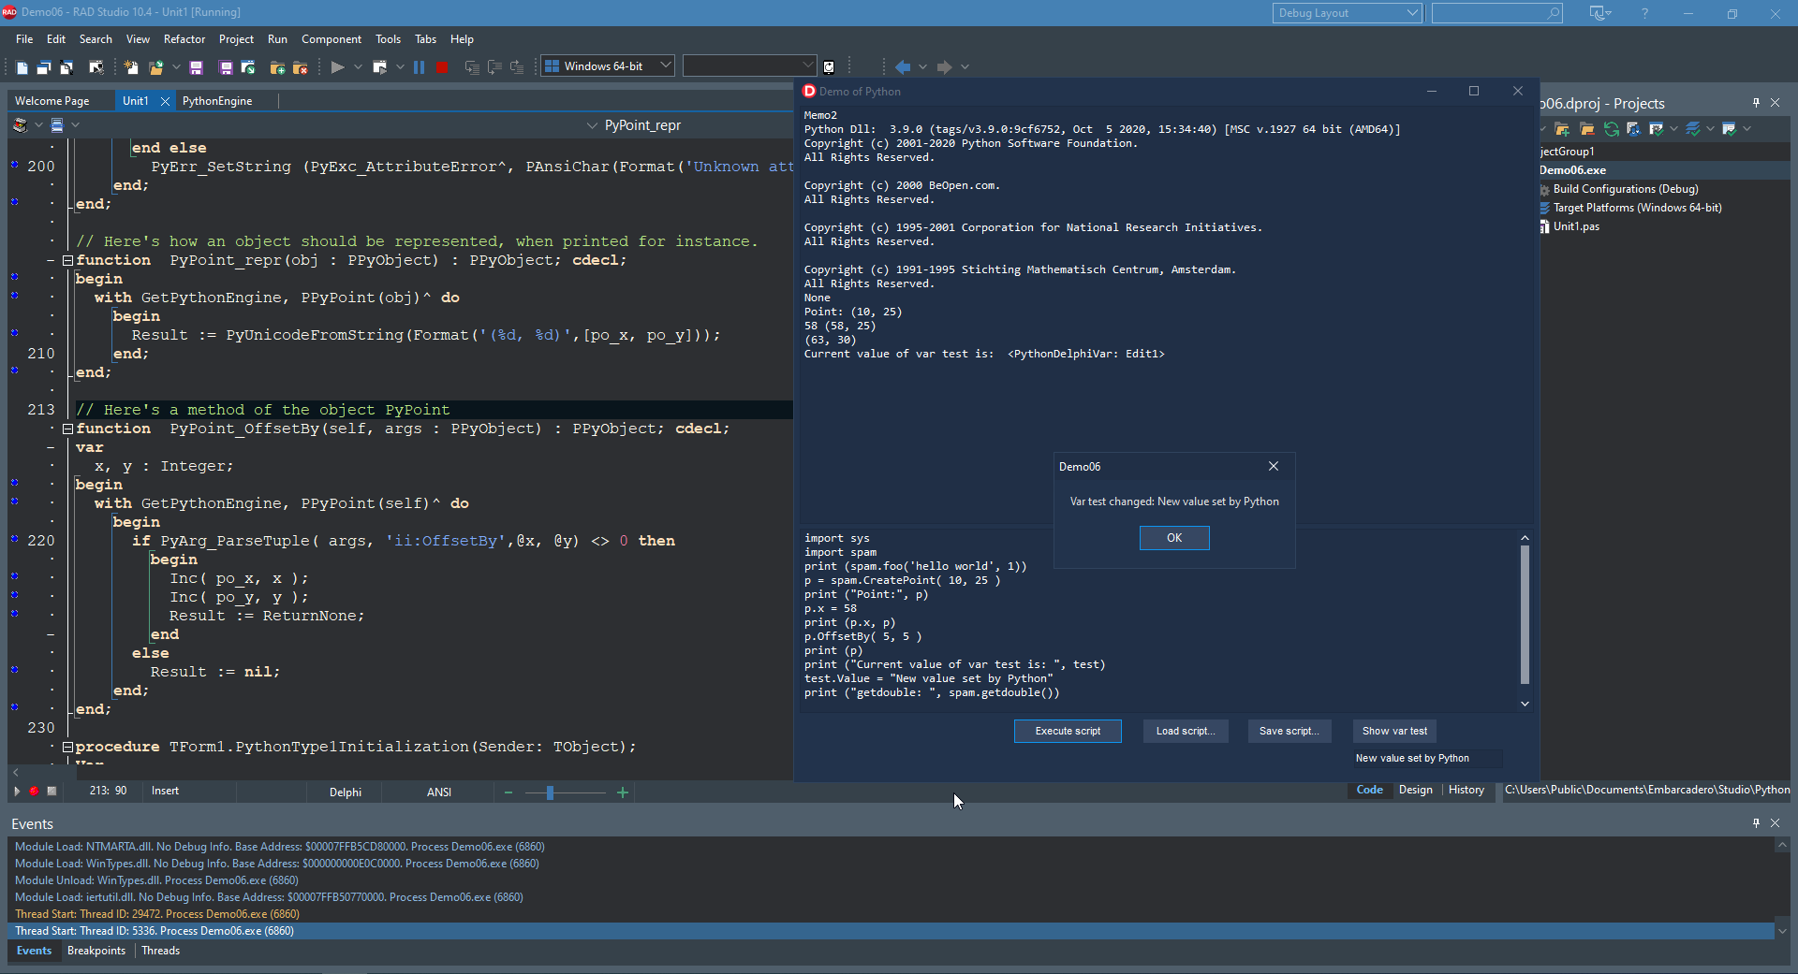
Task: Click the Save toolbar icon
Action: [x=196, y=67]
